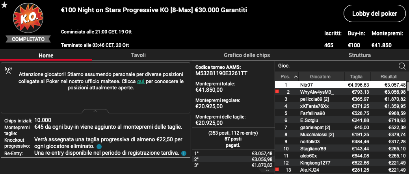
Task: Select player Nitr07 row
Action: click(340, 85)
